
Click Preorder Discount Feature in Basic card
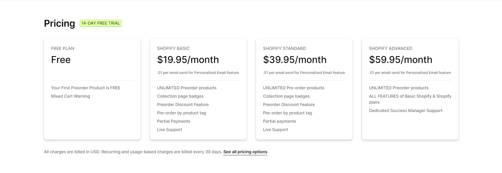[183, 105]
